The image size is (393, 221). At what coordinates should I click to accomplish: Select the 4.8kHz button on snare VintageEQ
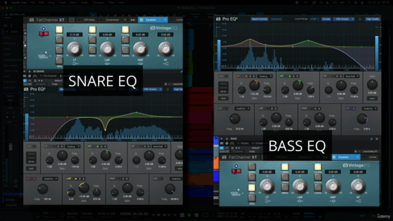(125, 40)
